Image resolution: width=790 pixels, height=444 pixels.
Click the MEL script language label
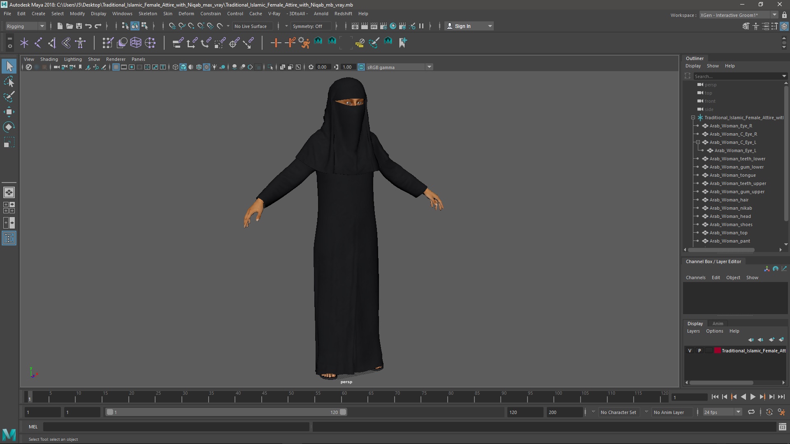[x=33, y=427]
